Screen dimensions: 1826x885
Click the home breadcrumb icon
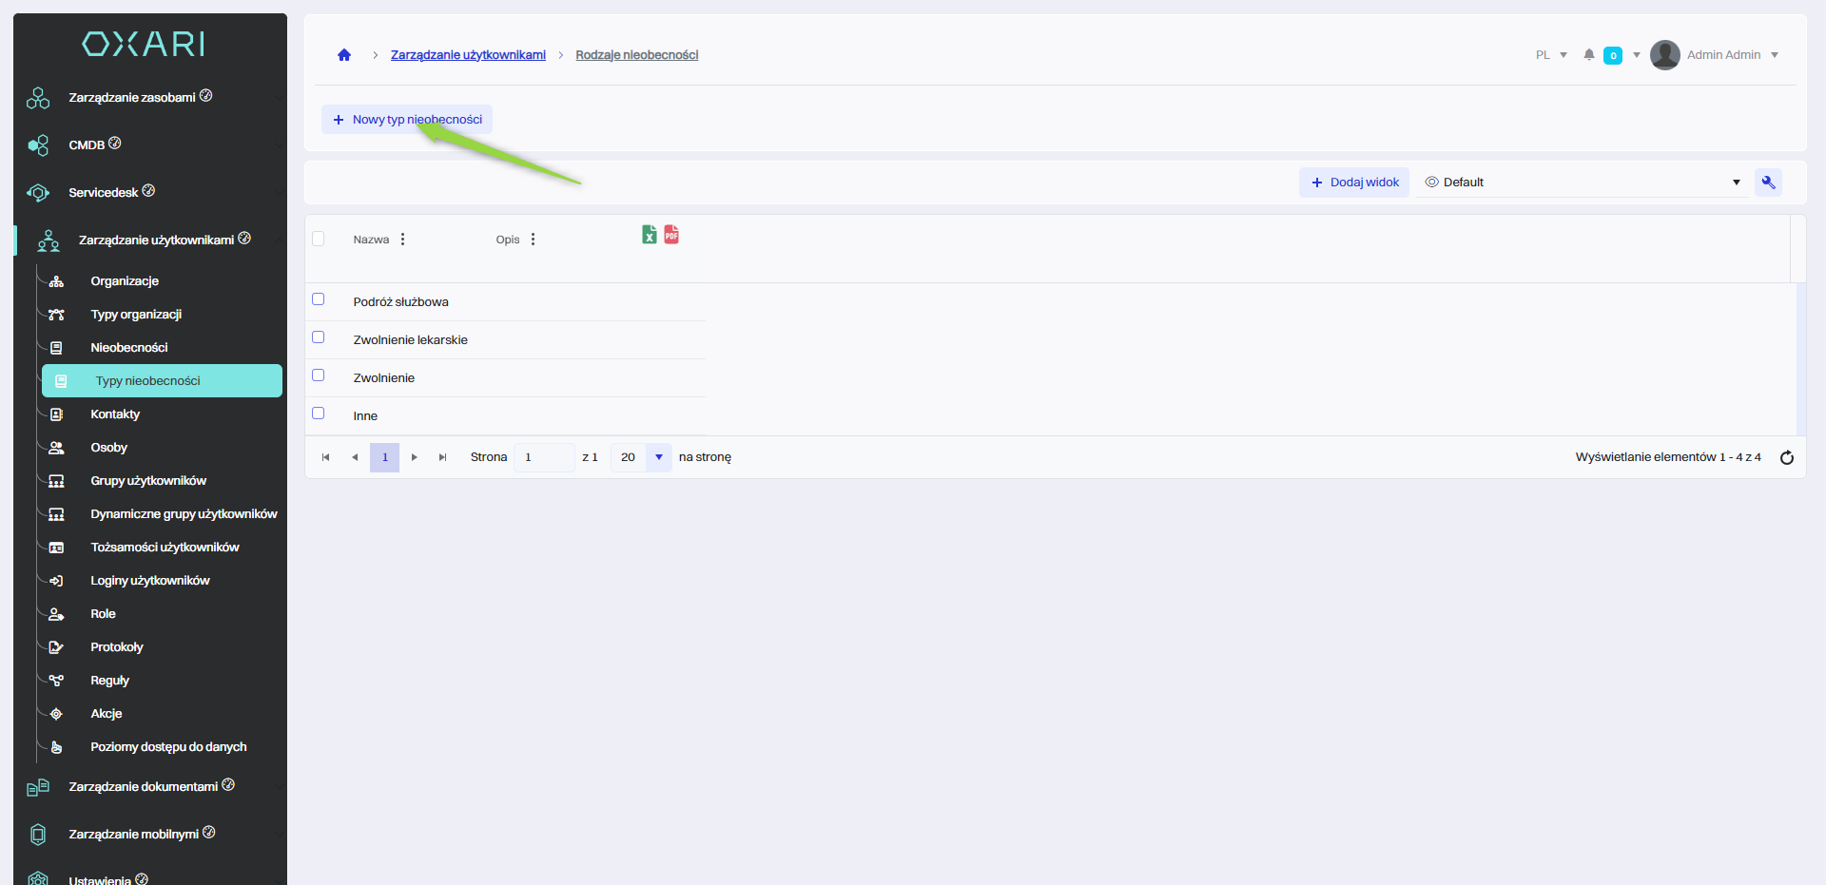(344, 55)
